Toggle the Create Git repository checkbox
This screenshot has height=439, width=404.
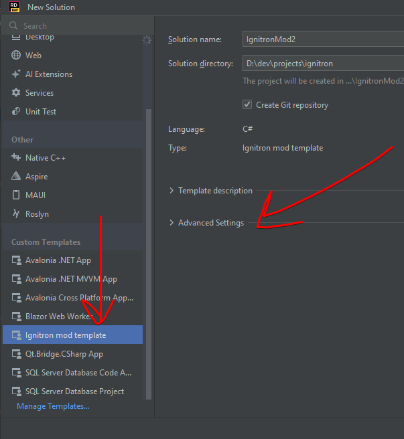(x=247, y=104)
